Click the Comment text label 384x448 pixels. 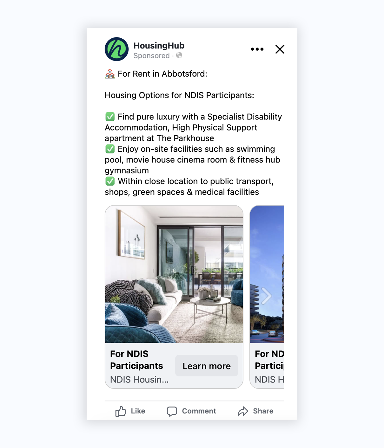point(199,411)
